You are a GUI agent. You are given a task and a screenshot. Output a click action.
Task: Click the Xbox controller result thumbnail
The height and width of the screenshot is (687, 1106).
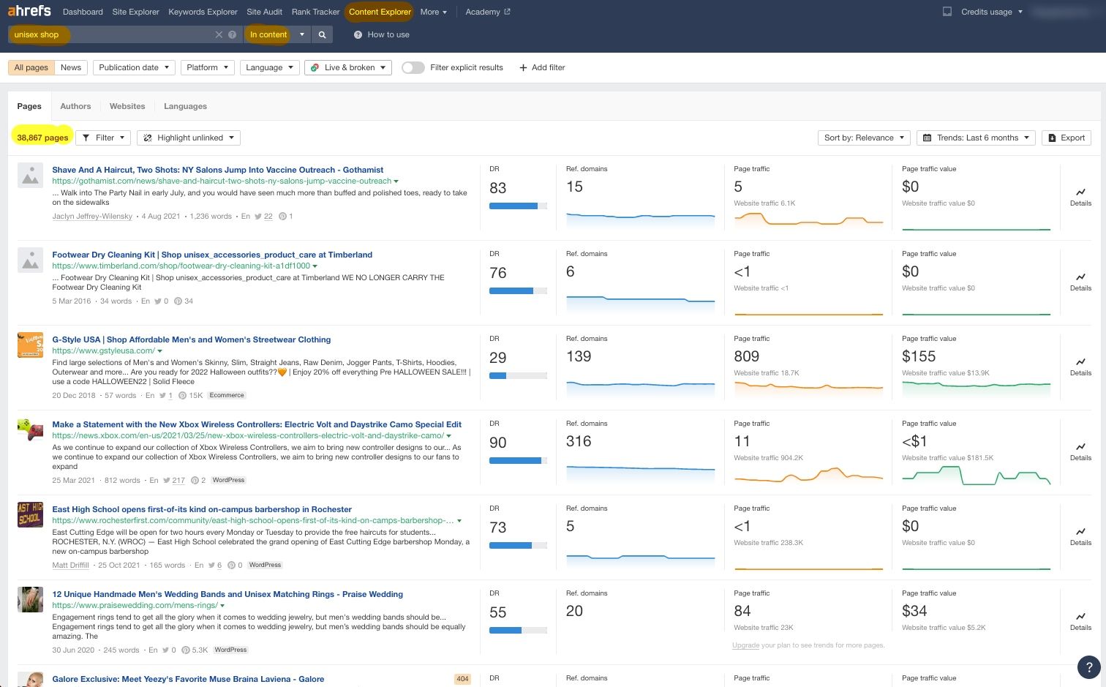pyautogui.click(x=30, y=430)
